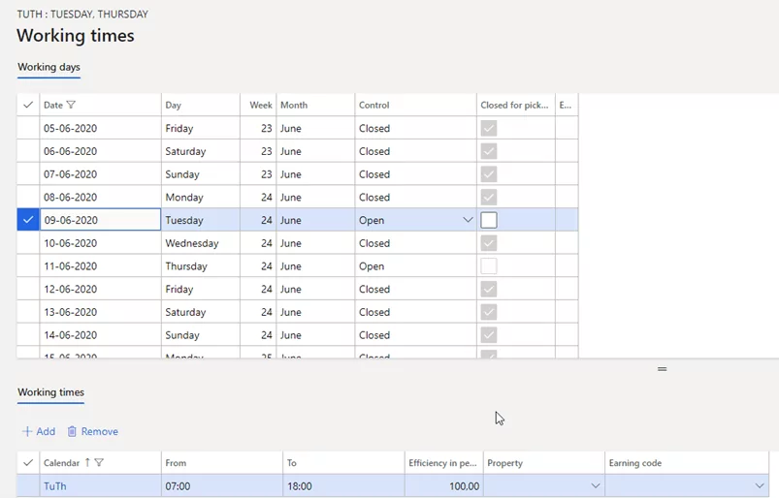The image size is (779, 498).
Task: Select the 06-06-2020 date cell
Action: pyautogui.click(x=100, y=151)
